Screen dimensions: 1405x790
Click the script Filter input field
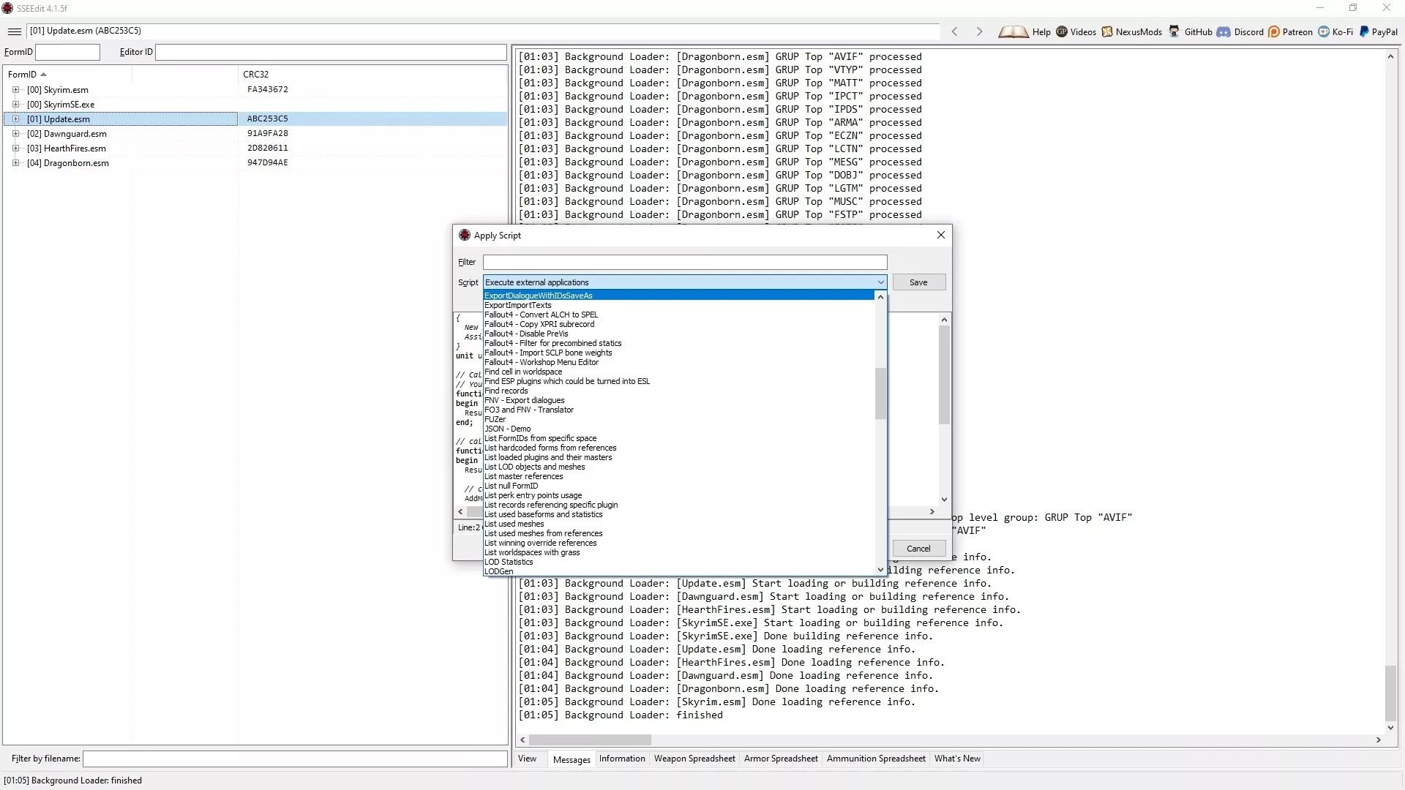pos(685,262)
